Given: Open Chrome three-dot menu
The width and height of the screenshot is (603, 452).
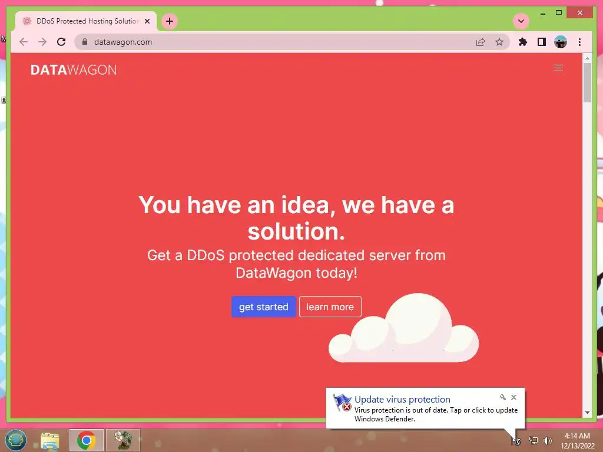Looking at the screenshot, I should [579, 42].
